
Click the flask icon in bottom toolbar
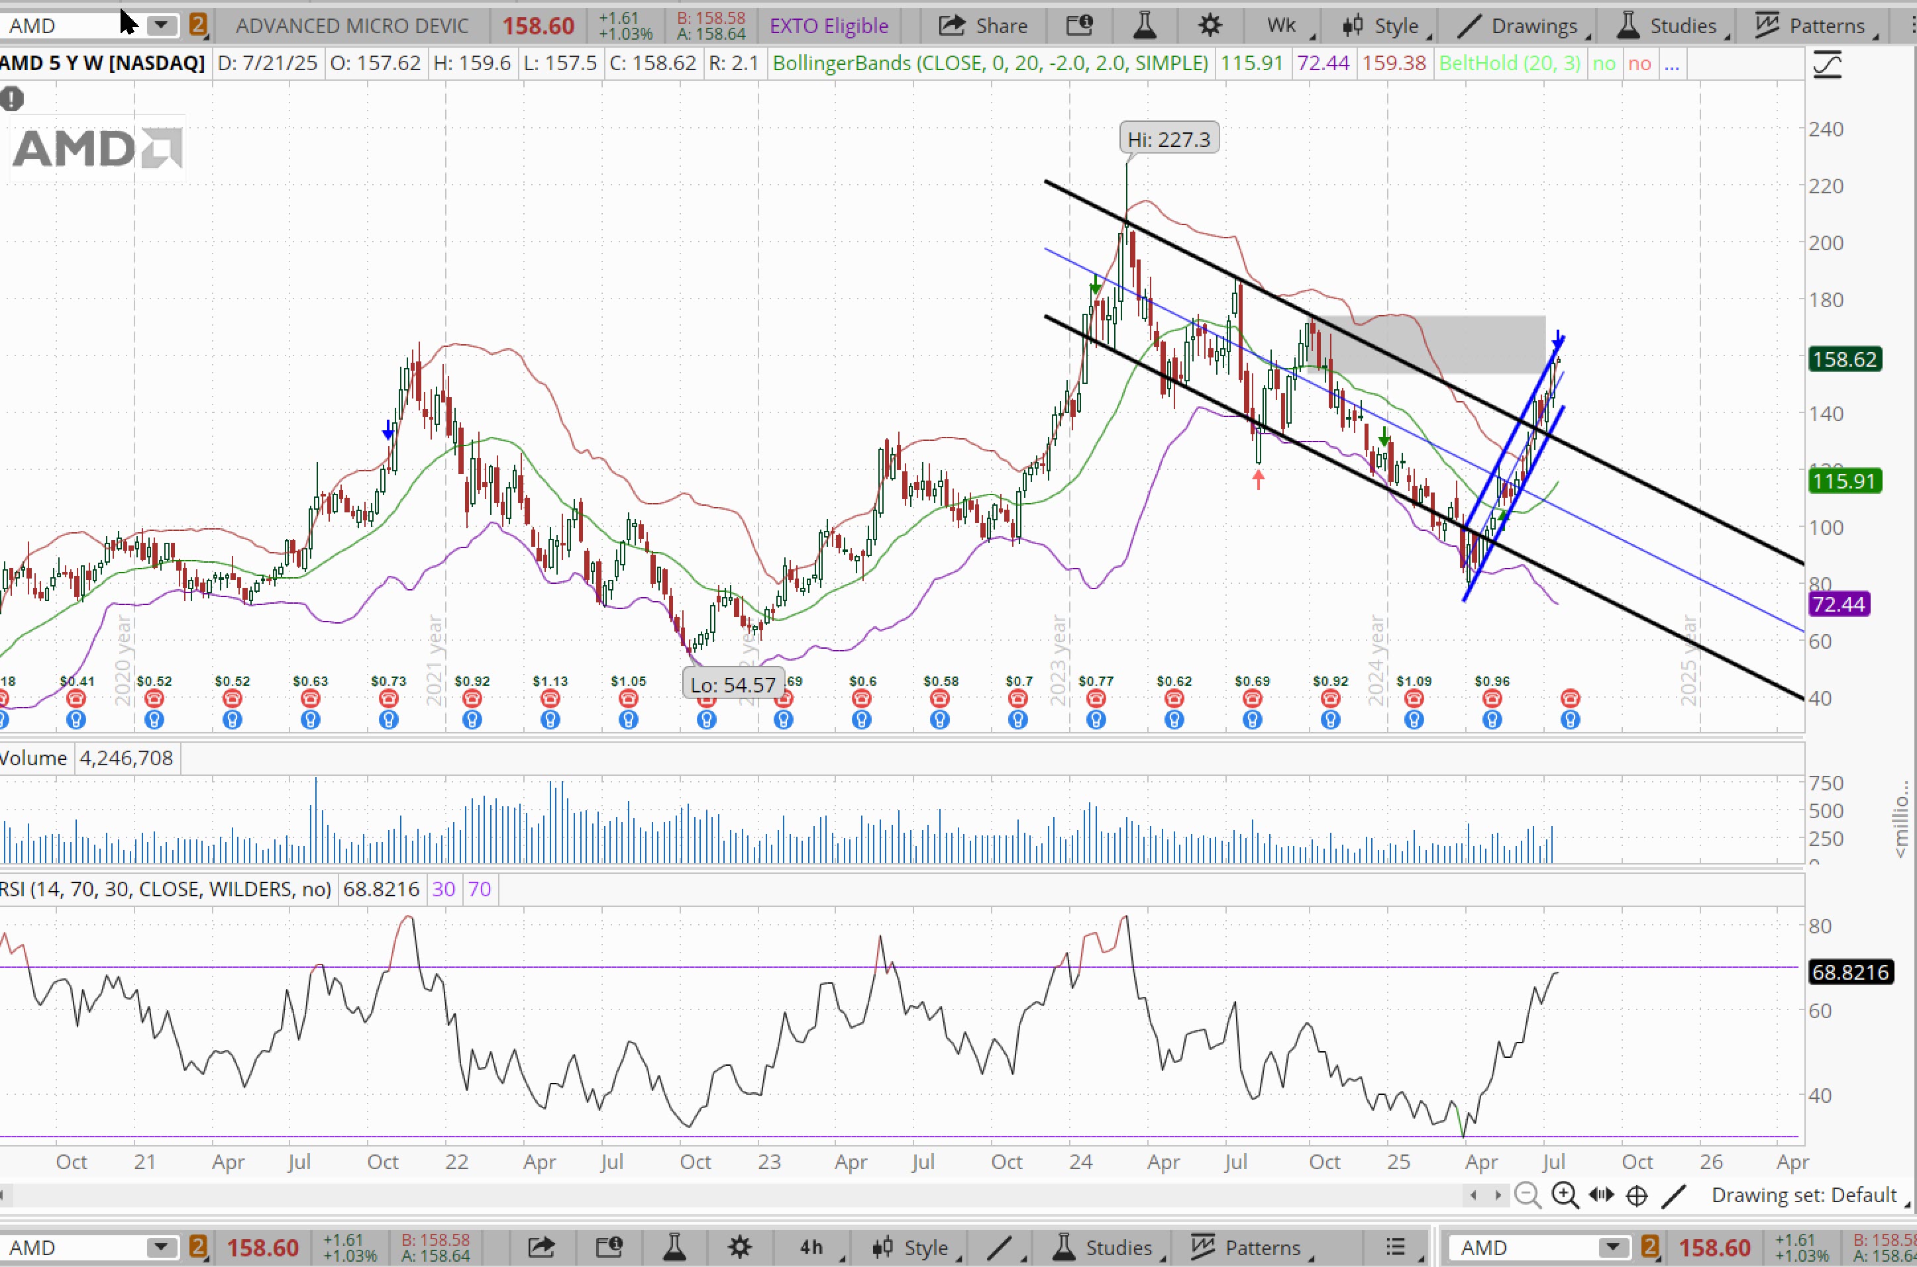(674, 1246)
